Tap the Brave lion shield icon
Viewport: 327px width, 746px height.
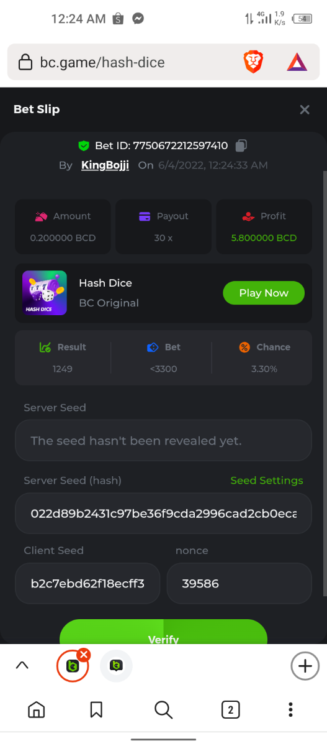coord(253,62)
